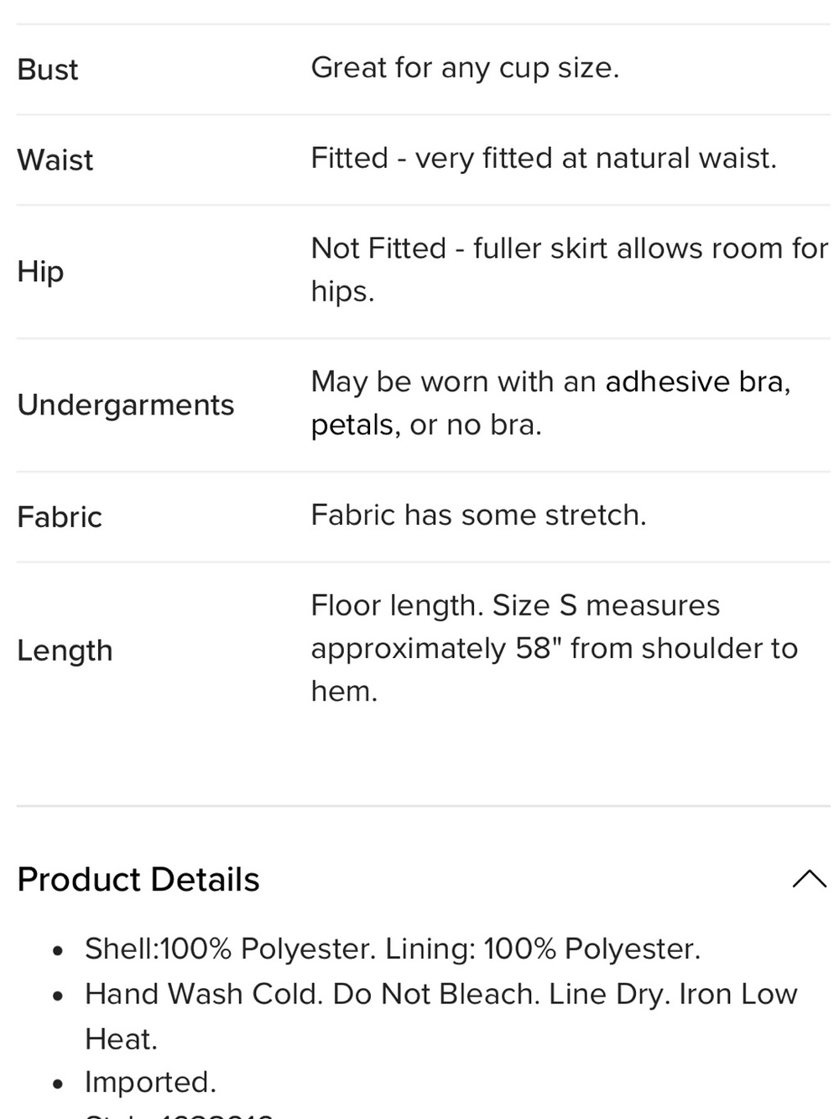Click the Shell 100% Polyester bullet item
The image size is (839, 1119).
click(x=393, y=949)
